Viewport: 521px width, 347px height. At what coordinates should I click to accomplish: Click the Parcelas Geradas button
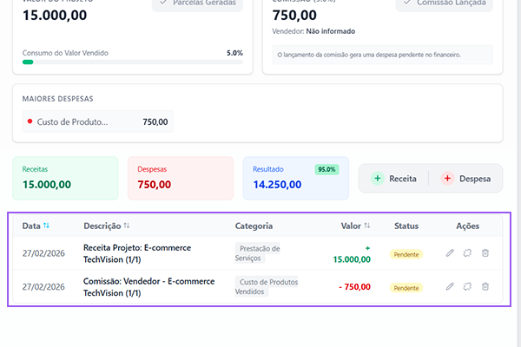pyautogui.click(x=198, y=3)
